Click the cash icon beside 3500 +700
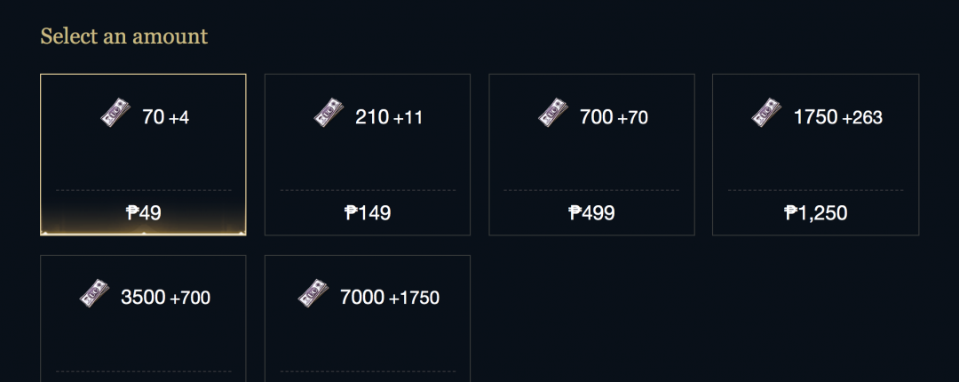959x382 pixels. 95,293
